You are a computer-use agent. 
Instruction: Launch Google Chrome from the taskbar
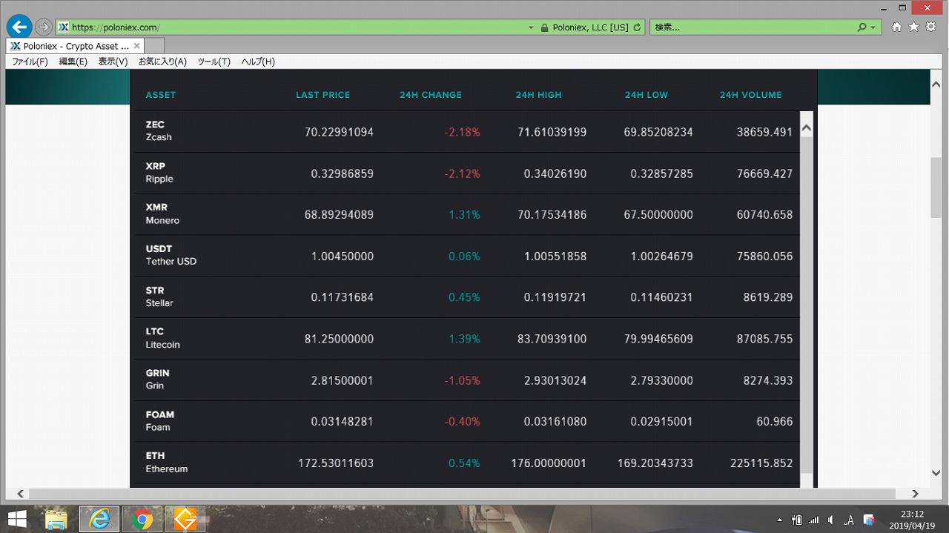click(x=142, y=520)
